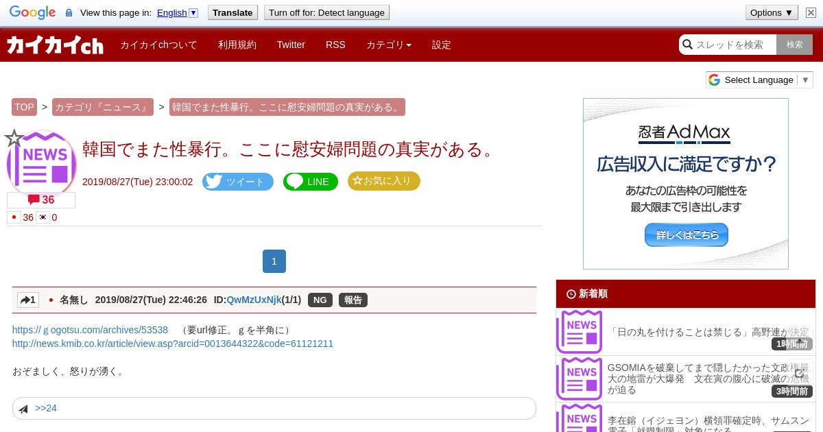Click poster ID QwMzUxNjk
Viewport: 823px width, 432px height.
point(254,300)
